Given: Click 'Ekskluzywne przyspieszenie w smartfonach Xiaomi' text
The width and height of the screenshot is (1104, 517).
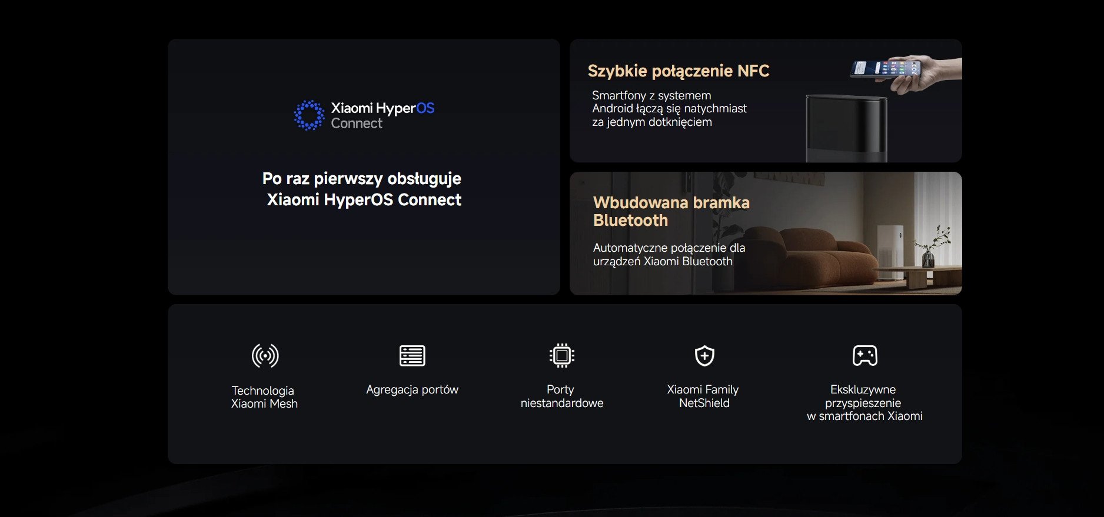Looking at the screenshot, I should (x=864, y=403).
